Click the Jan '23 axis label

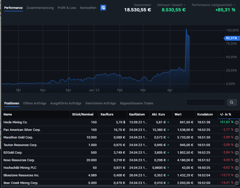click(x=94, y=90)
